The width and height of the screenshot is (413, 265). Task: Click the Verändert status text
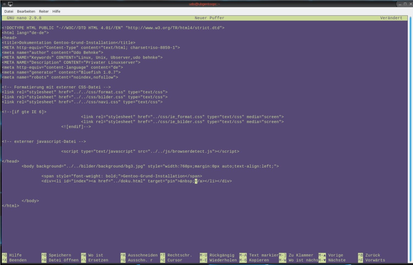(391, 18)
